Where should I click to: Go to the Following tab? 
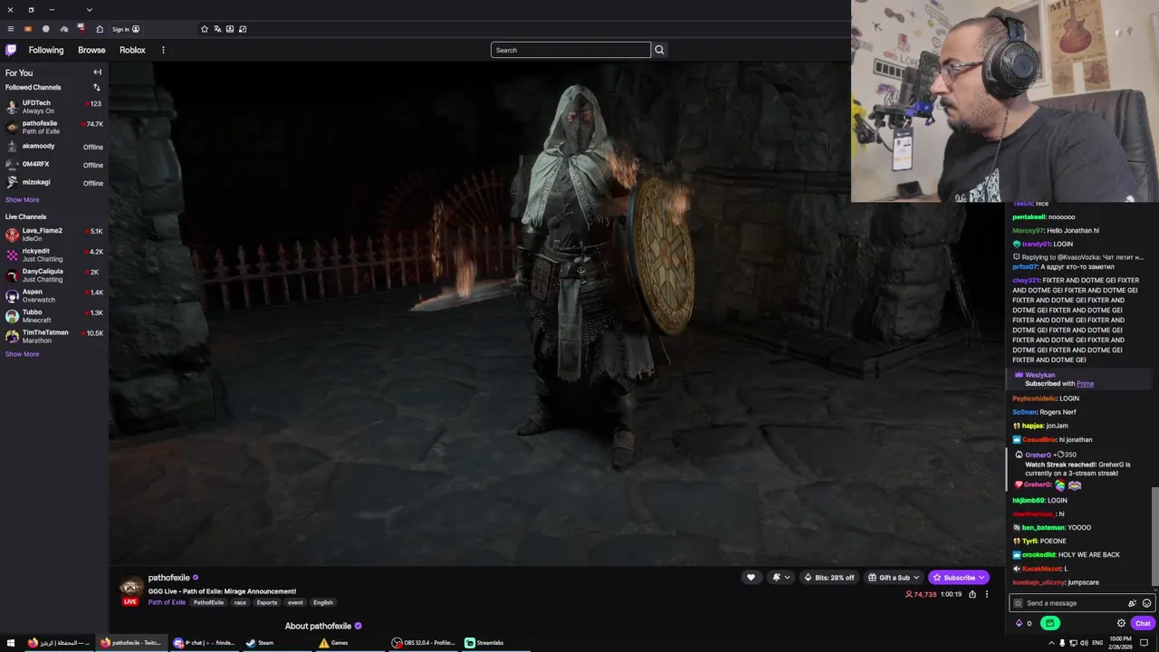click(46, 50)
